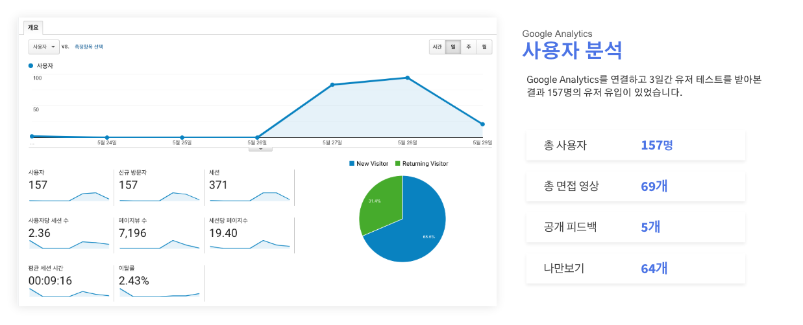
Task: Click the Returning Visitor legend swatch
Action: pyautogui.click(x=398, y=164)
